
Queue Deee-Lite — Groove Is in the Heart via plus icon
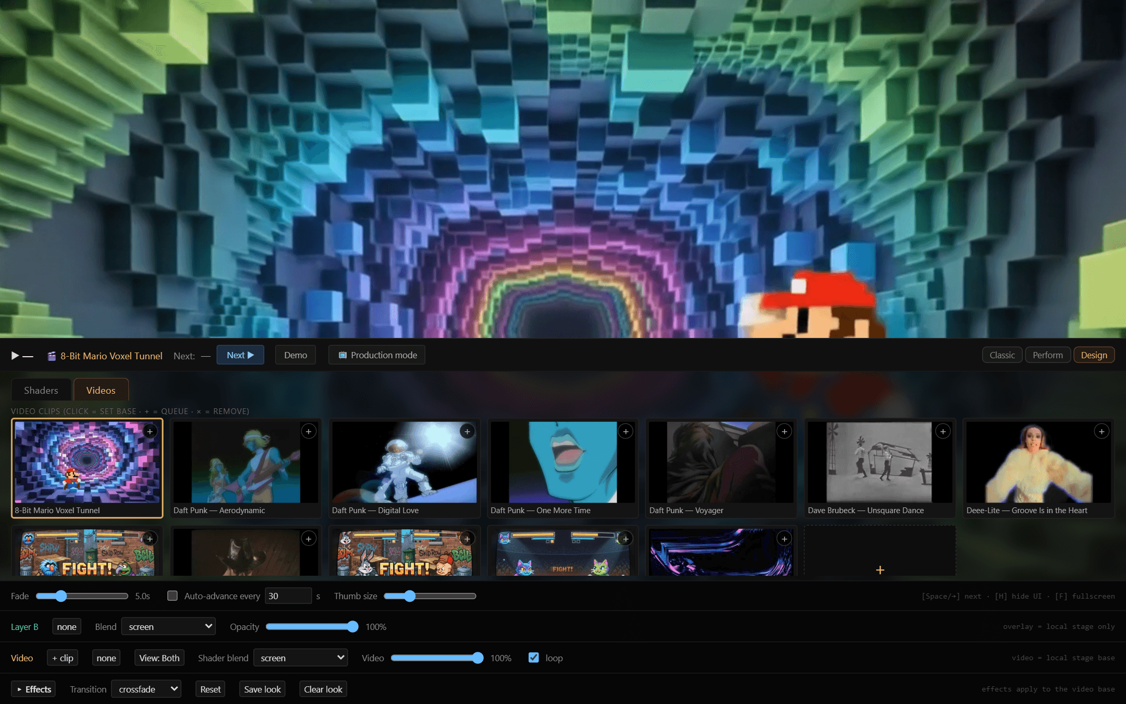tap(1101, 431)
